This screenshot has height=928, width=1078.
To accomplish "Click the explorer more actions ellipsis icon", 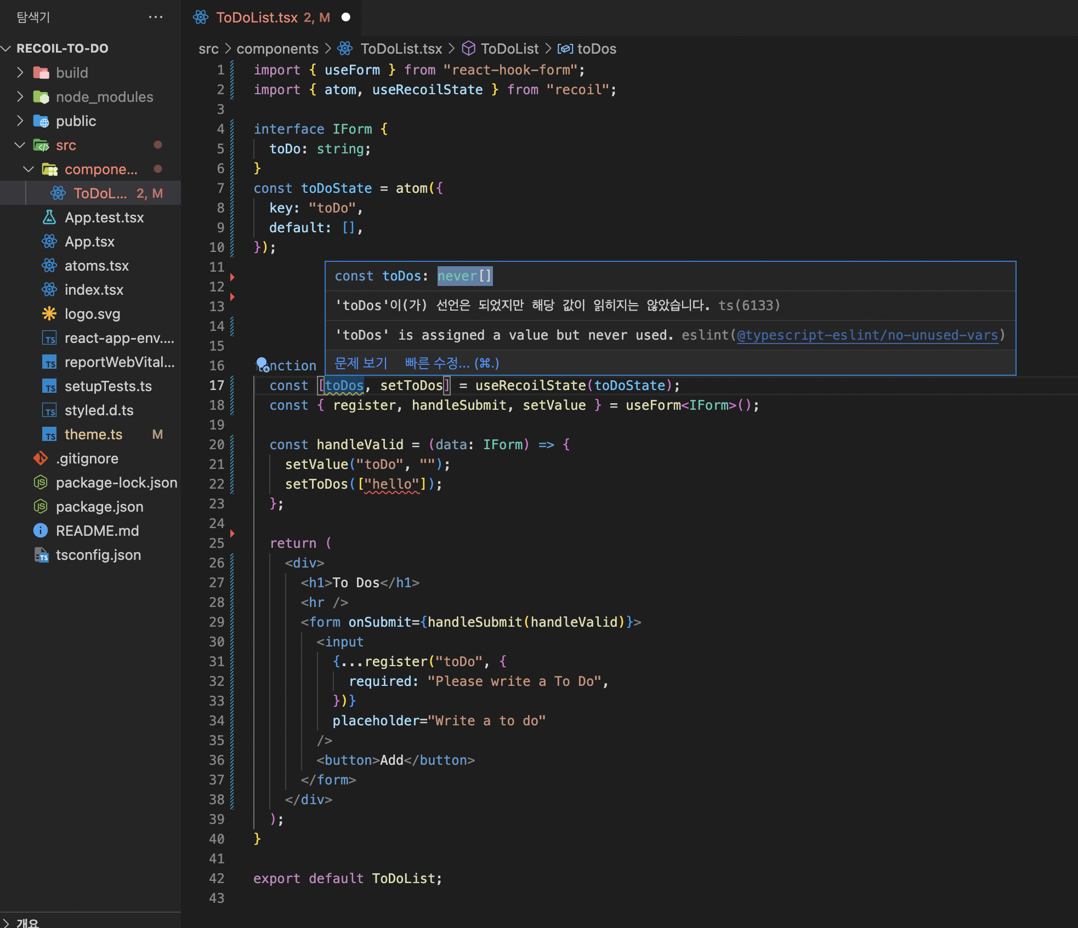I will (156, 18).
